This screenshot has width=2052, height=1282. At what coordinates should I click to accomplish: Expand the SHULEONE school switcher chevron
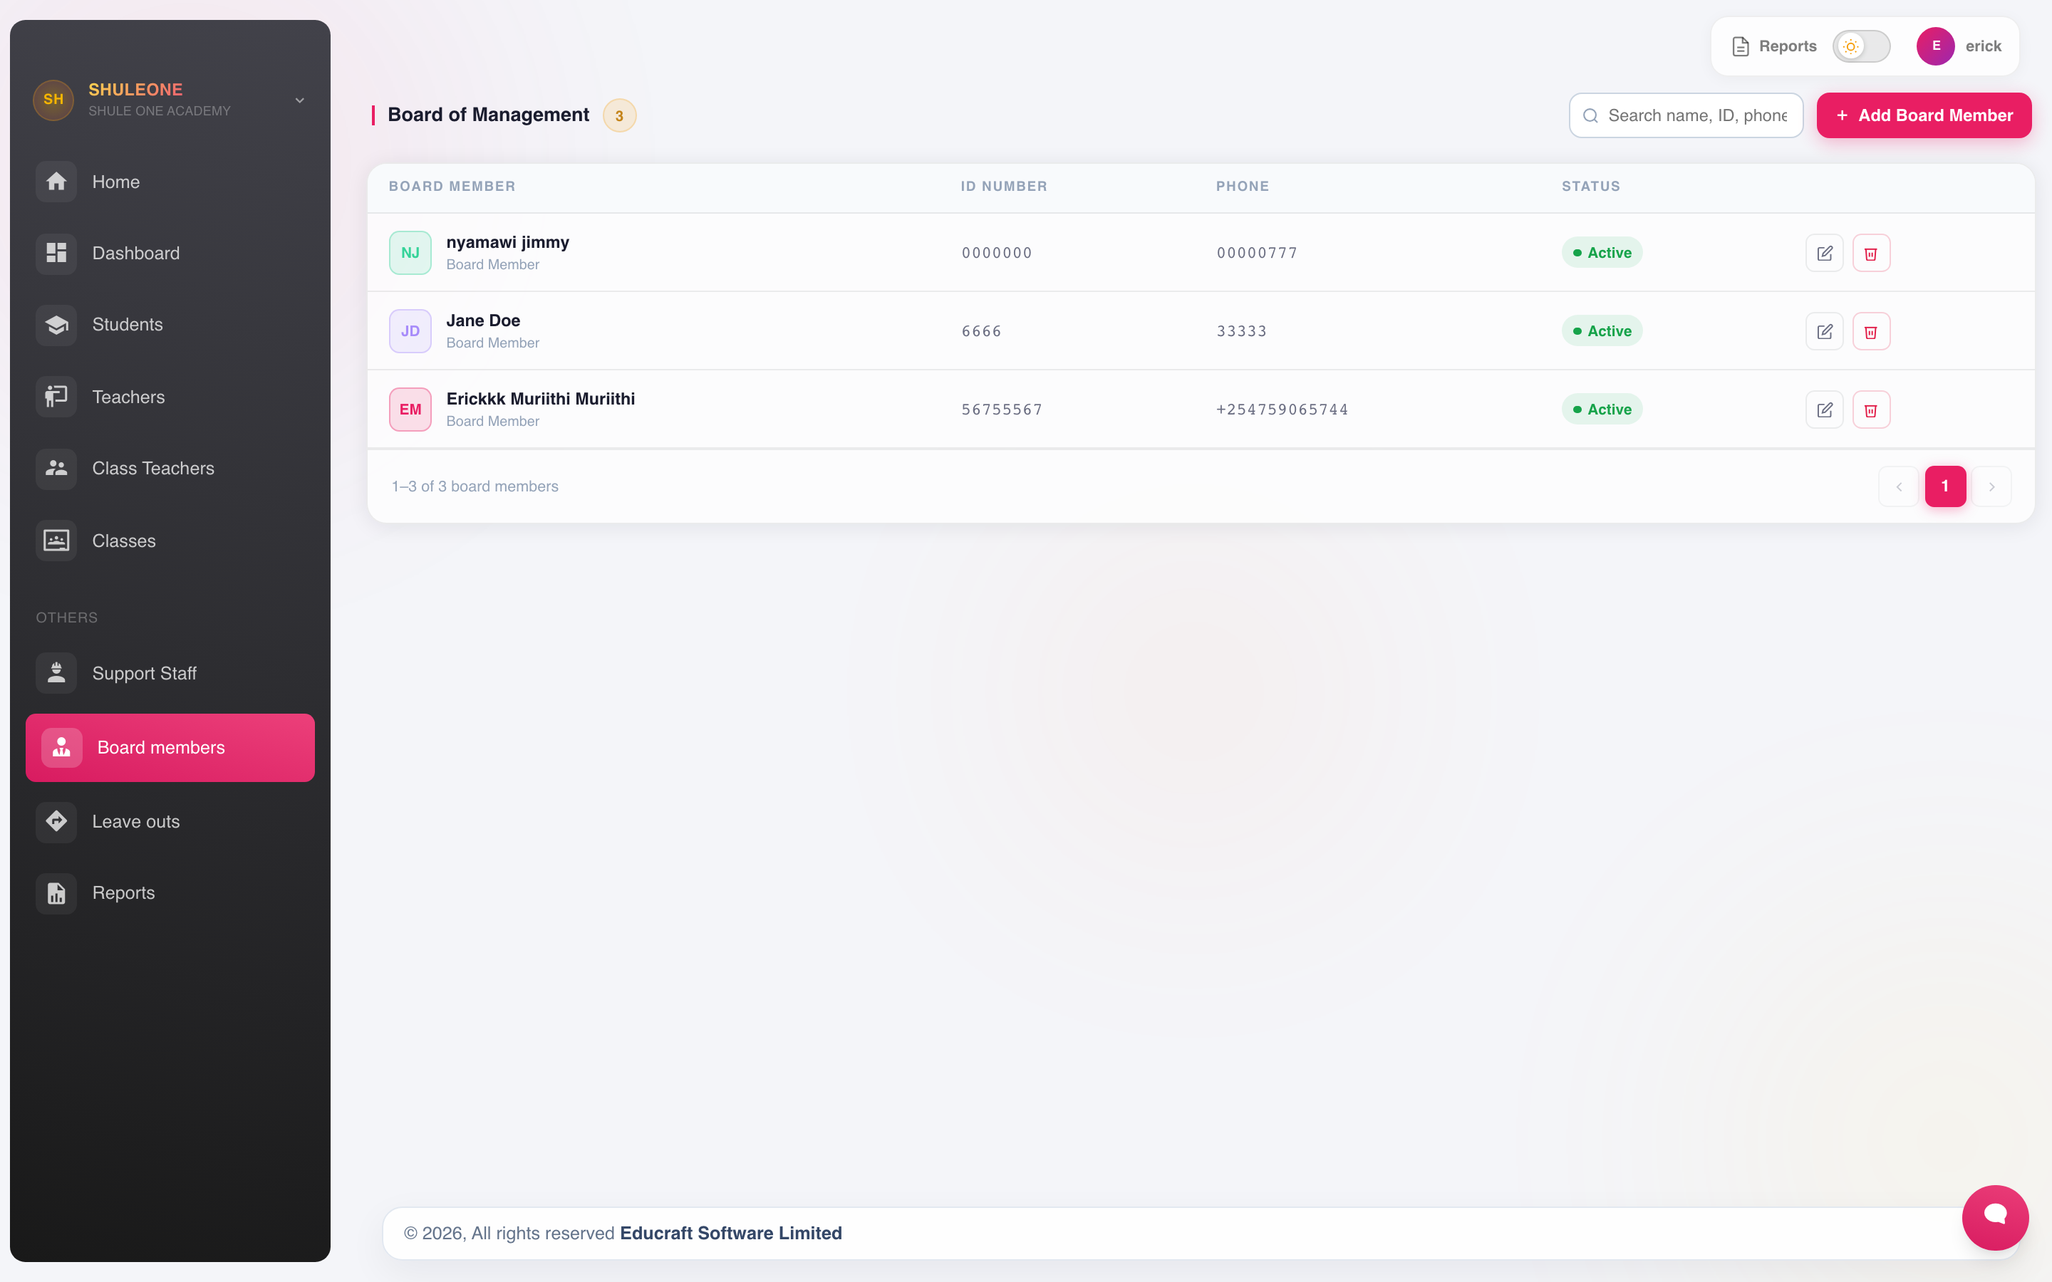tap(299, 100)
